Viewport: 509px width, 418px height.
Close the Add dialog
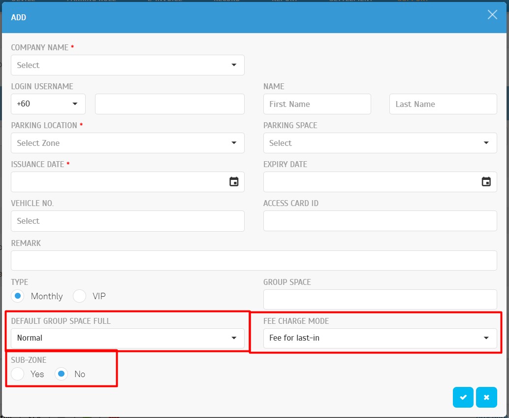click(492, 15)
